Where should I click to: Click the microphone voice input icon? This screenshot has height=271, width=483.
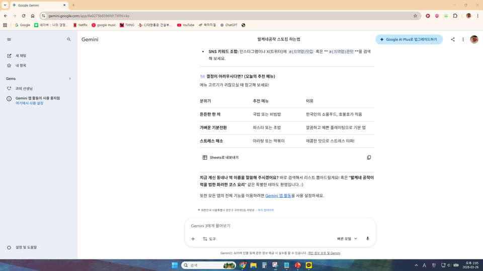click(367, 239)
